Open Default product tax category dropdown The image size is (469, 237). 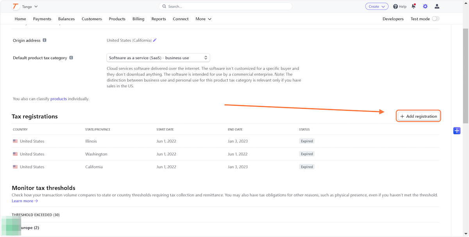[x=158, y=58]
